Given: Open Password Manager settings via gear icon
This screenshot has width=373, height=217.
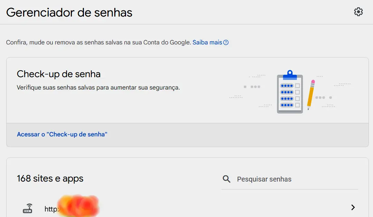Looking at the screenshot, I should coord(358,11).
